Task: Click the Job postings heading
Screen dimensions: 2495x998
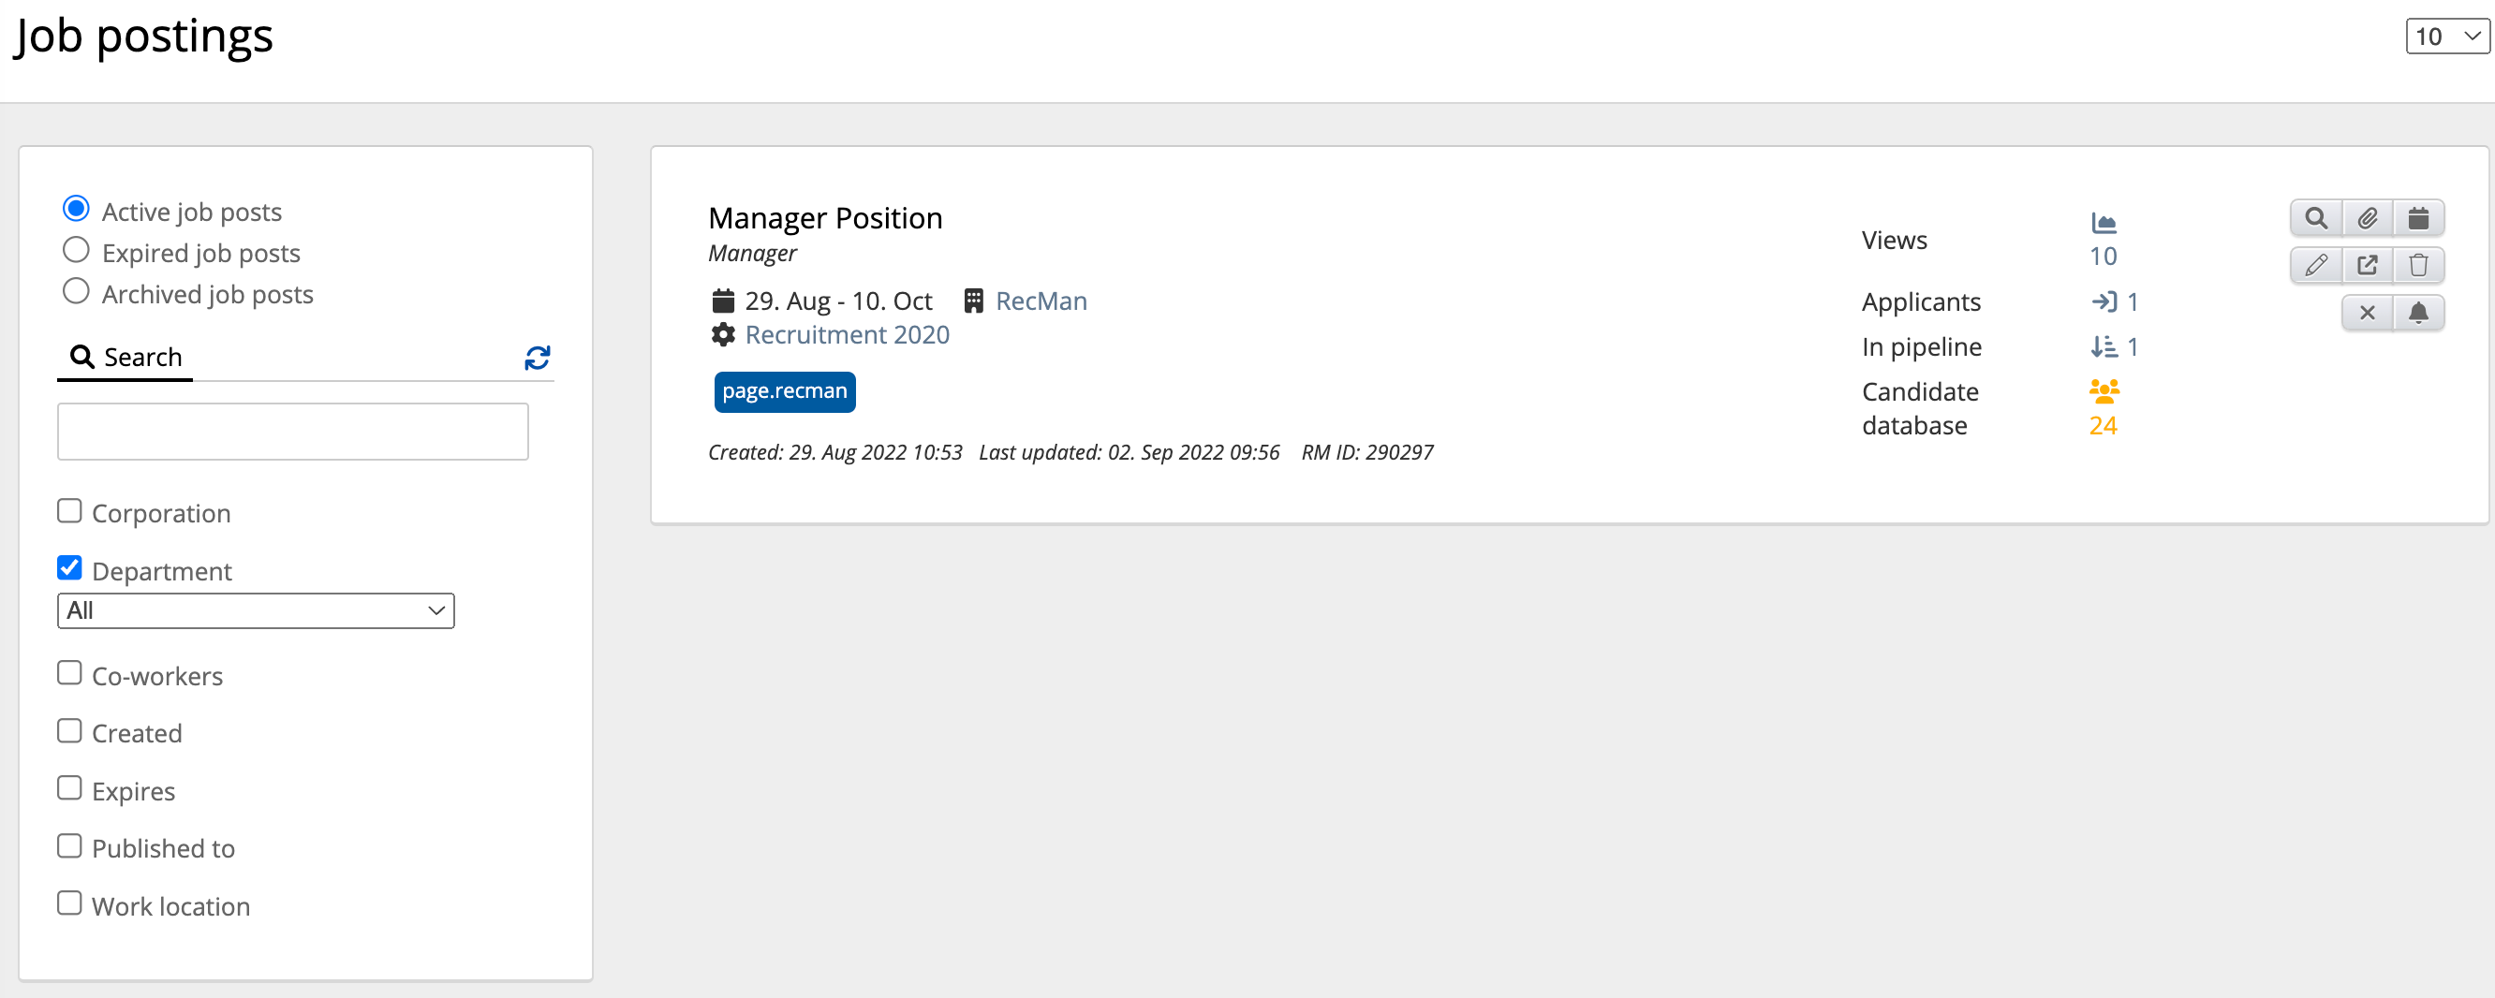Action: pos(143,37)
